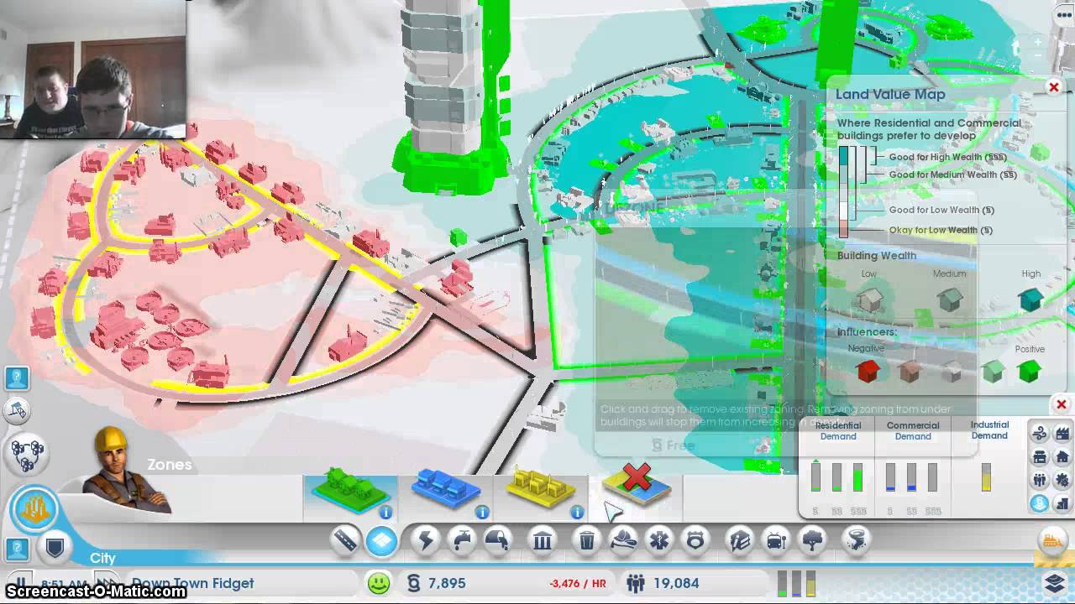Viewport: 1075px width, 604px height.
Task: Open info for Industrial zone
Action: [577, 512]
